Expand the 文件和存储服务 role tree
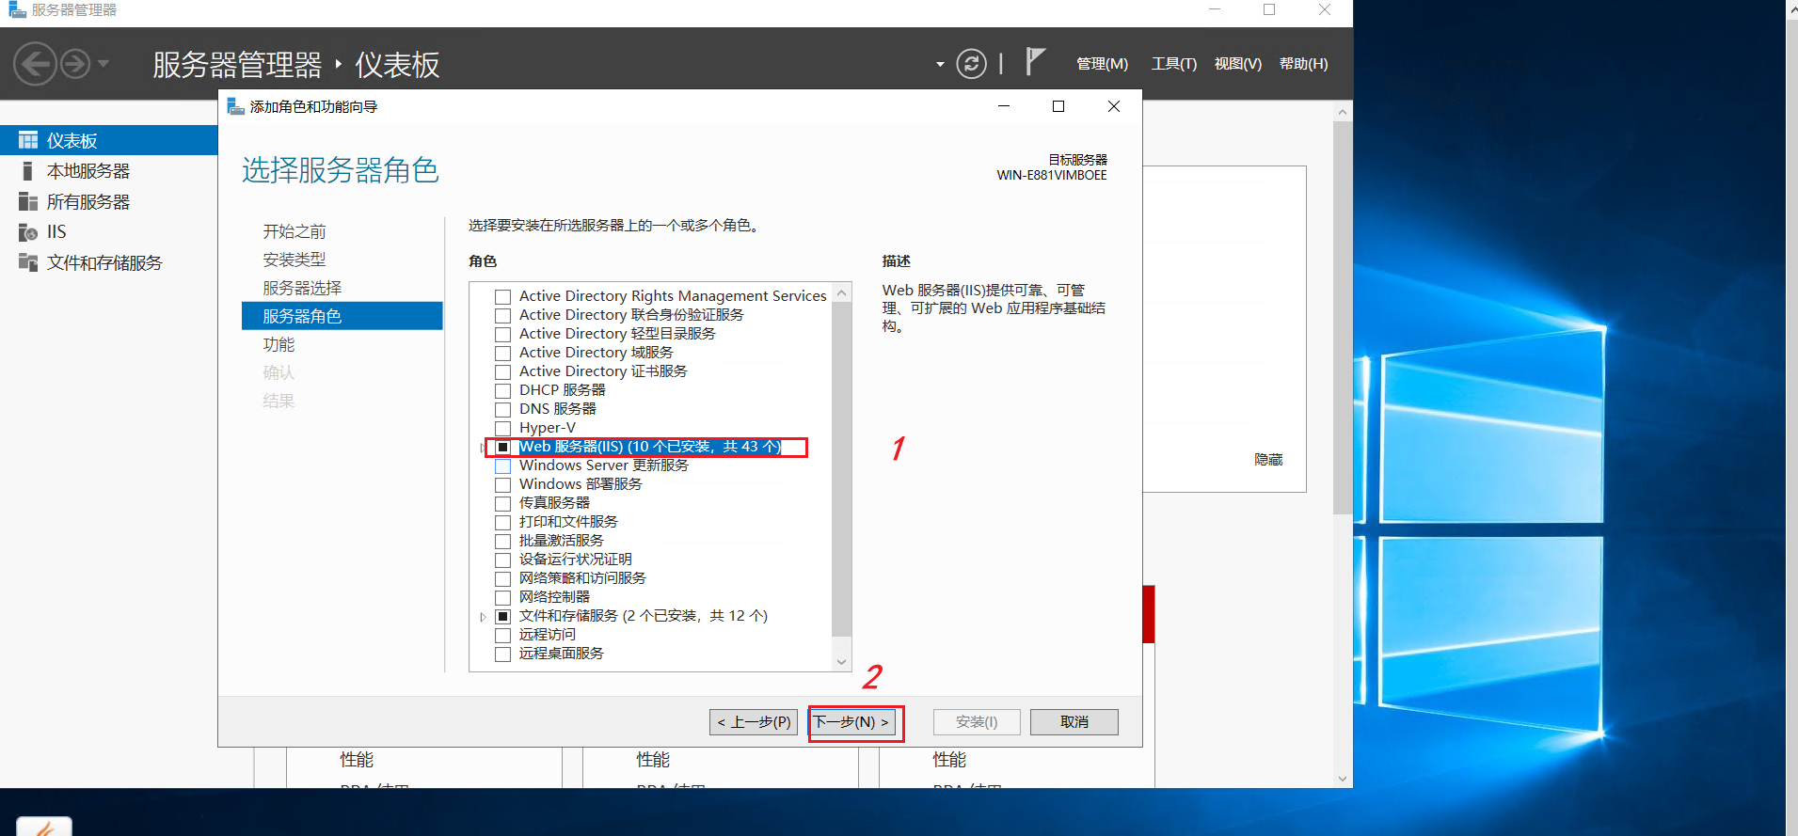1798x836 pixels. tap(484, 617)
